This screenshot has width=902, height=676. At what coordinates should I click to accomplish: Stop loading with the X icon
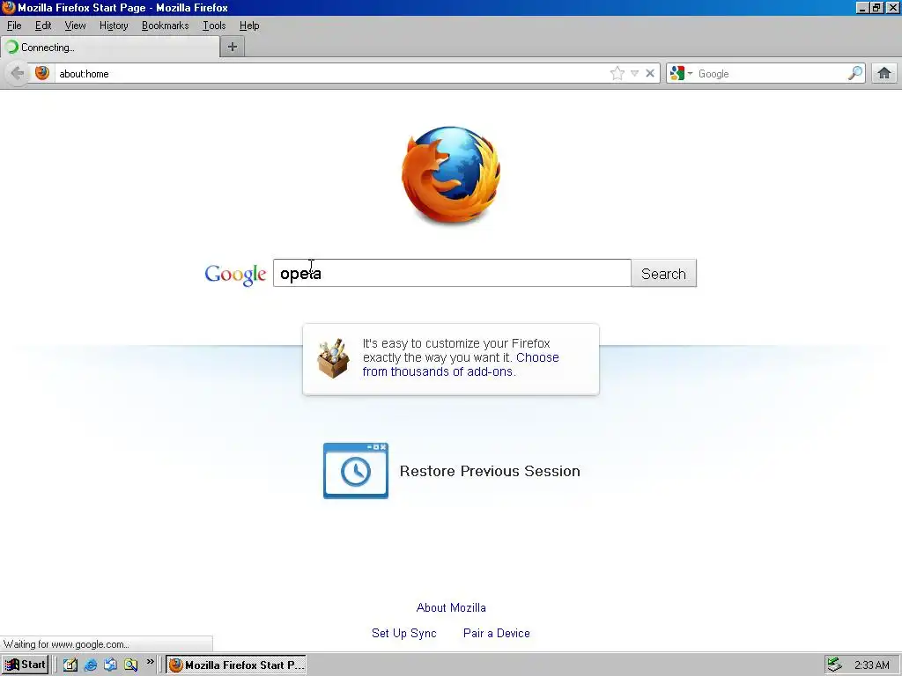click(649, 73)
